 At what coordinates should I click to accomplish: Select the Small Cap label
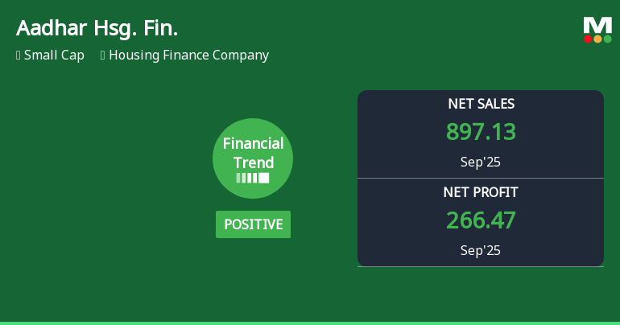point(54,56)
